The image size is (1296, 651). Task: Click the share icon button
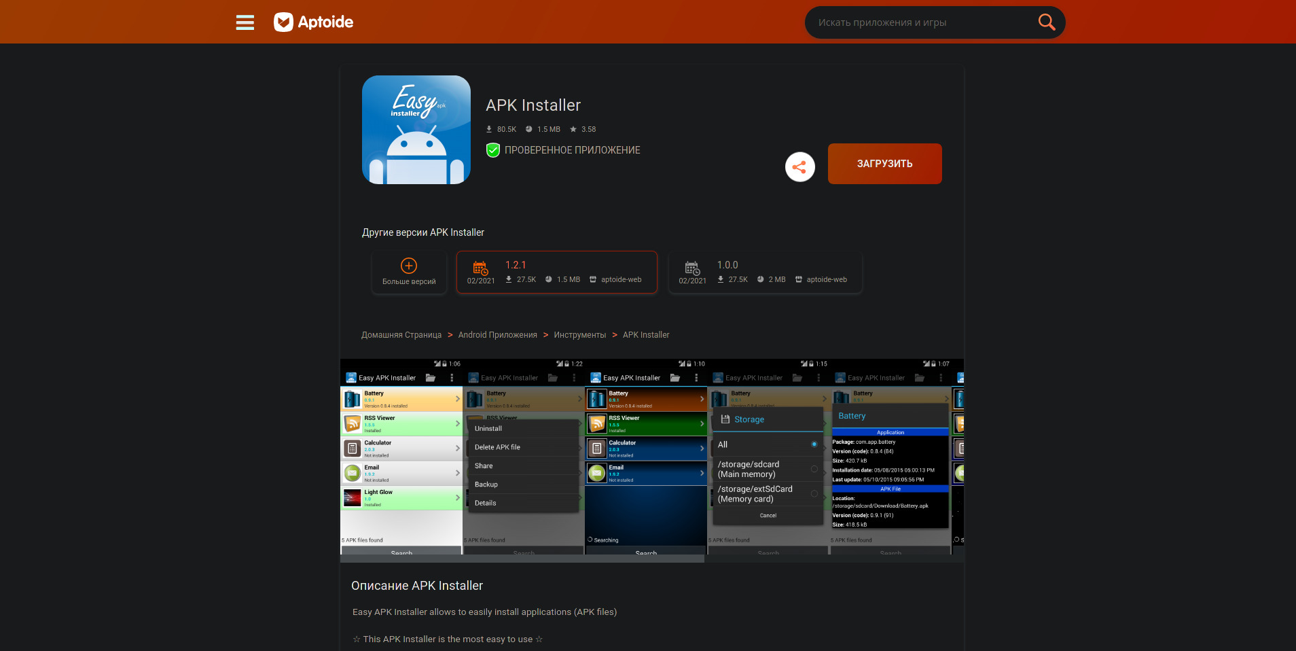(800, 166)
